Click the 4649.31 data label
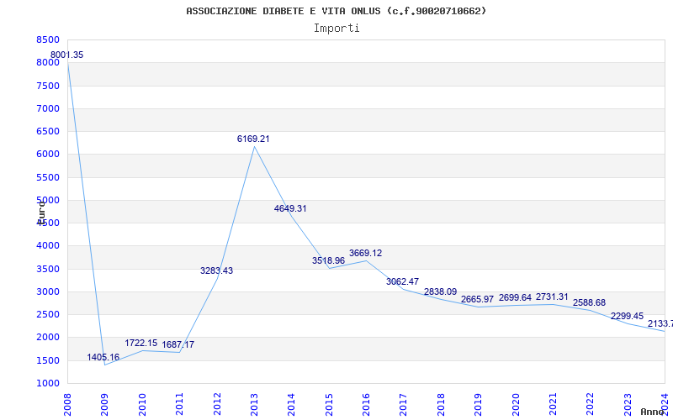This screenshot has height=420, width=673. point(290,209)
